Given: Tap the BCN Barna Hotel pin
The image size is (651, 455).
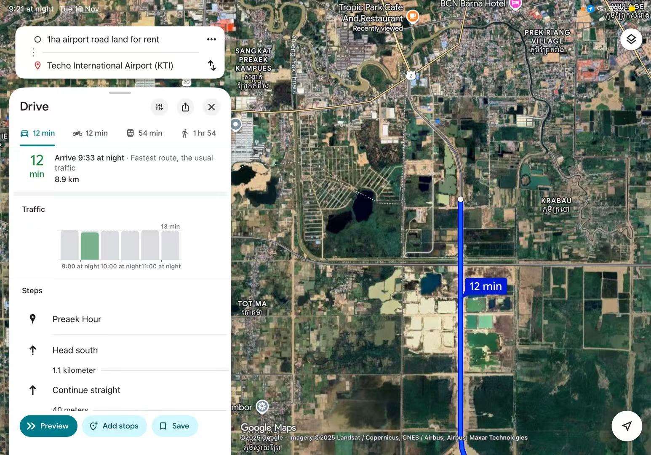Looking at the screenshot, I should pos(515,4).
